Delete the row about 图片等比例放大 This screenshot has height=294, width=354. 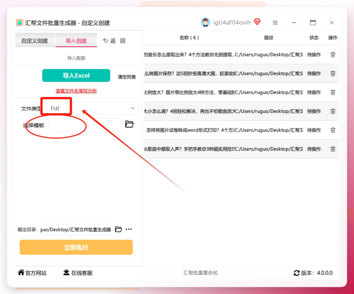pyautogui.click(x=333, y=92)
